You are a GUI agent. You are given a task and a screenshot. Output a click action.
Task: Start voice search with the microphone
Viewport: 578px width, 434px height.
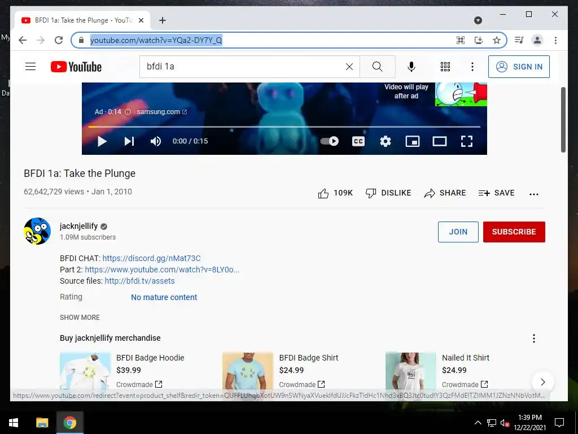[x=411, y=67]
